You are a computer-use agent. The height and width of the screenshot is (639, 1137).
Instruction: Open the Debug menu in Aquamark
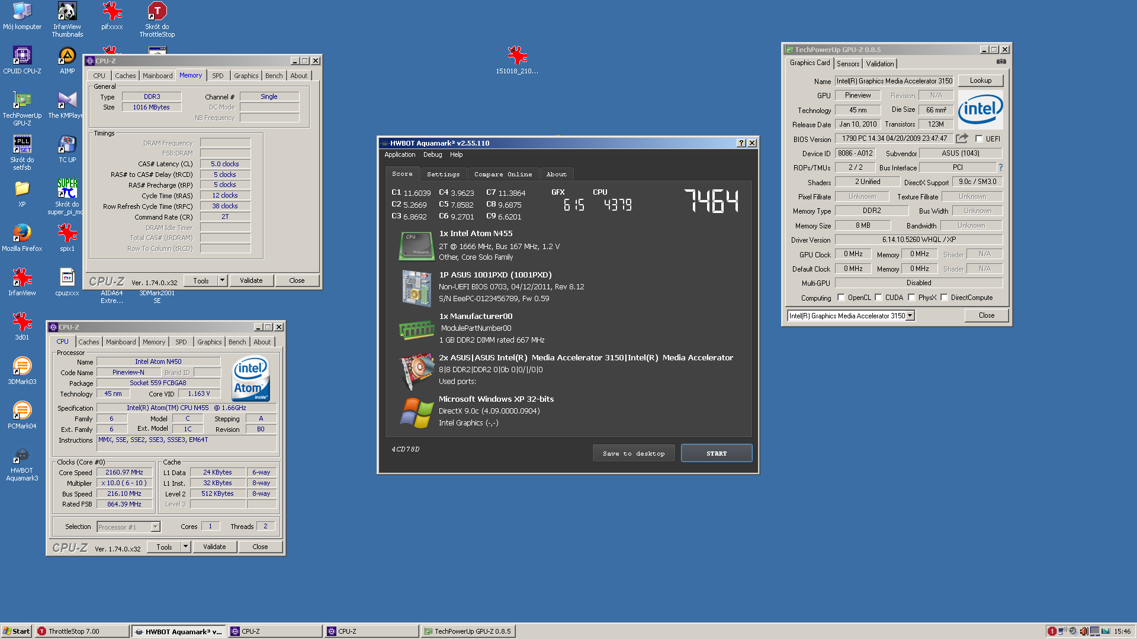[432, 154]
